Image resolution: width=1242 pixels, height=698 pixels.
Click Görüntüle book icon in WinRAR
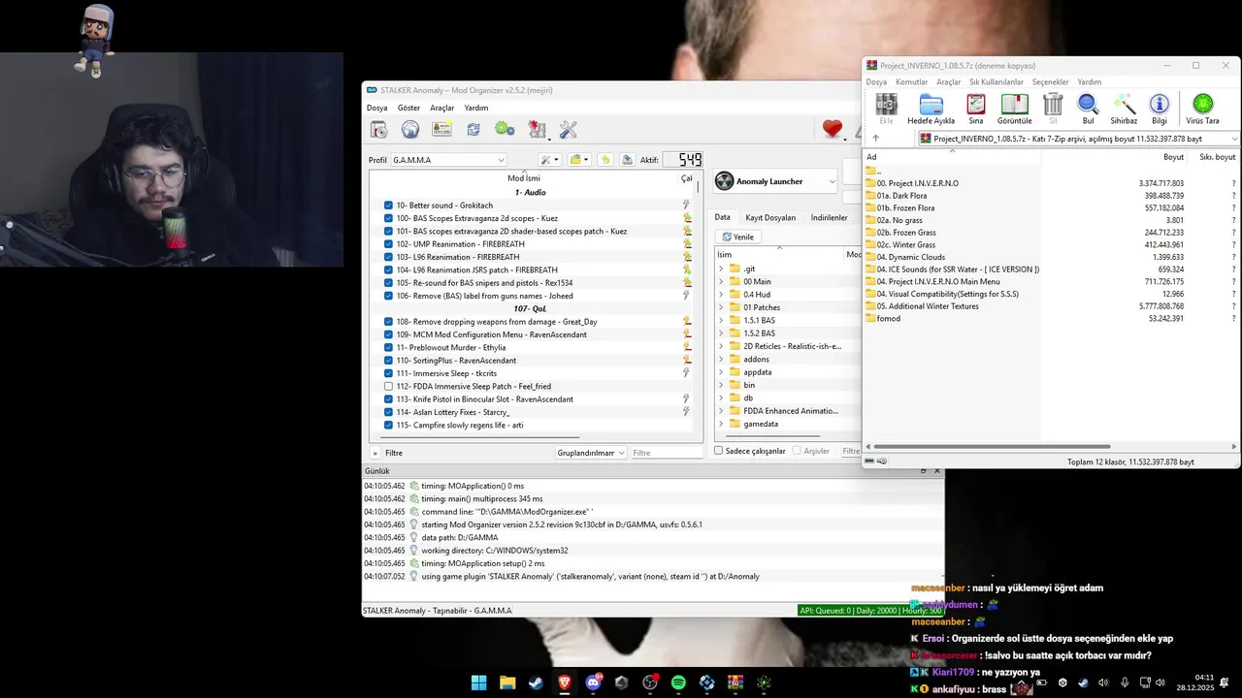coord(1014,108)
